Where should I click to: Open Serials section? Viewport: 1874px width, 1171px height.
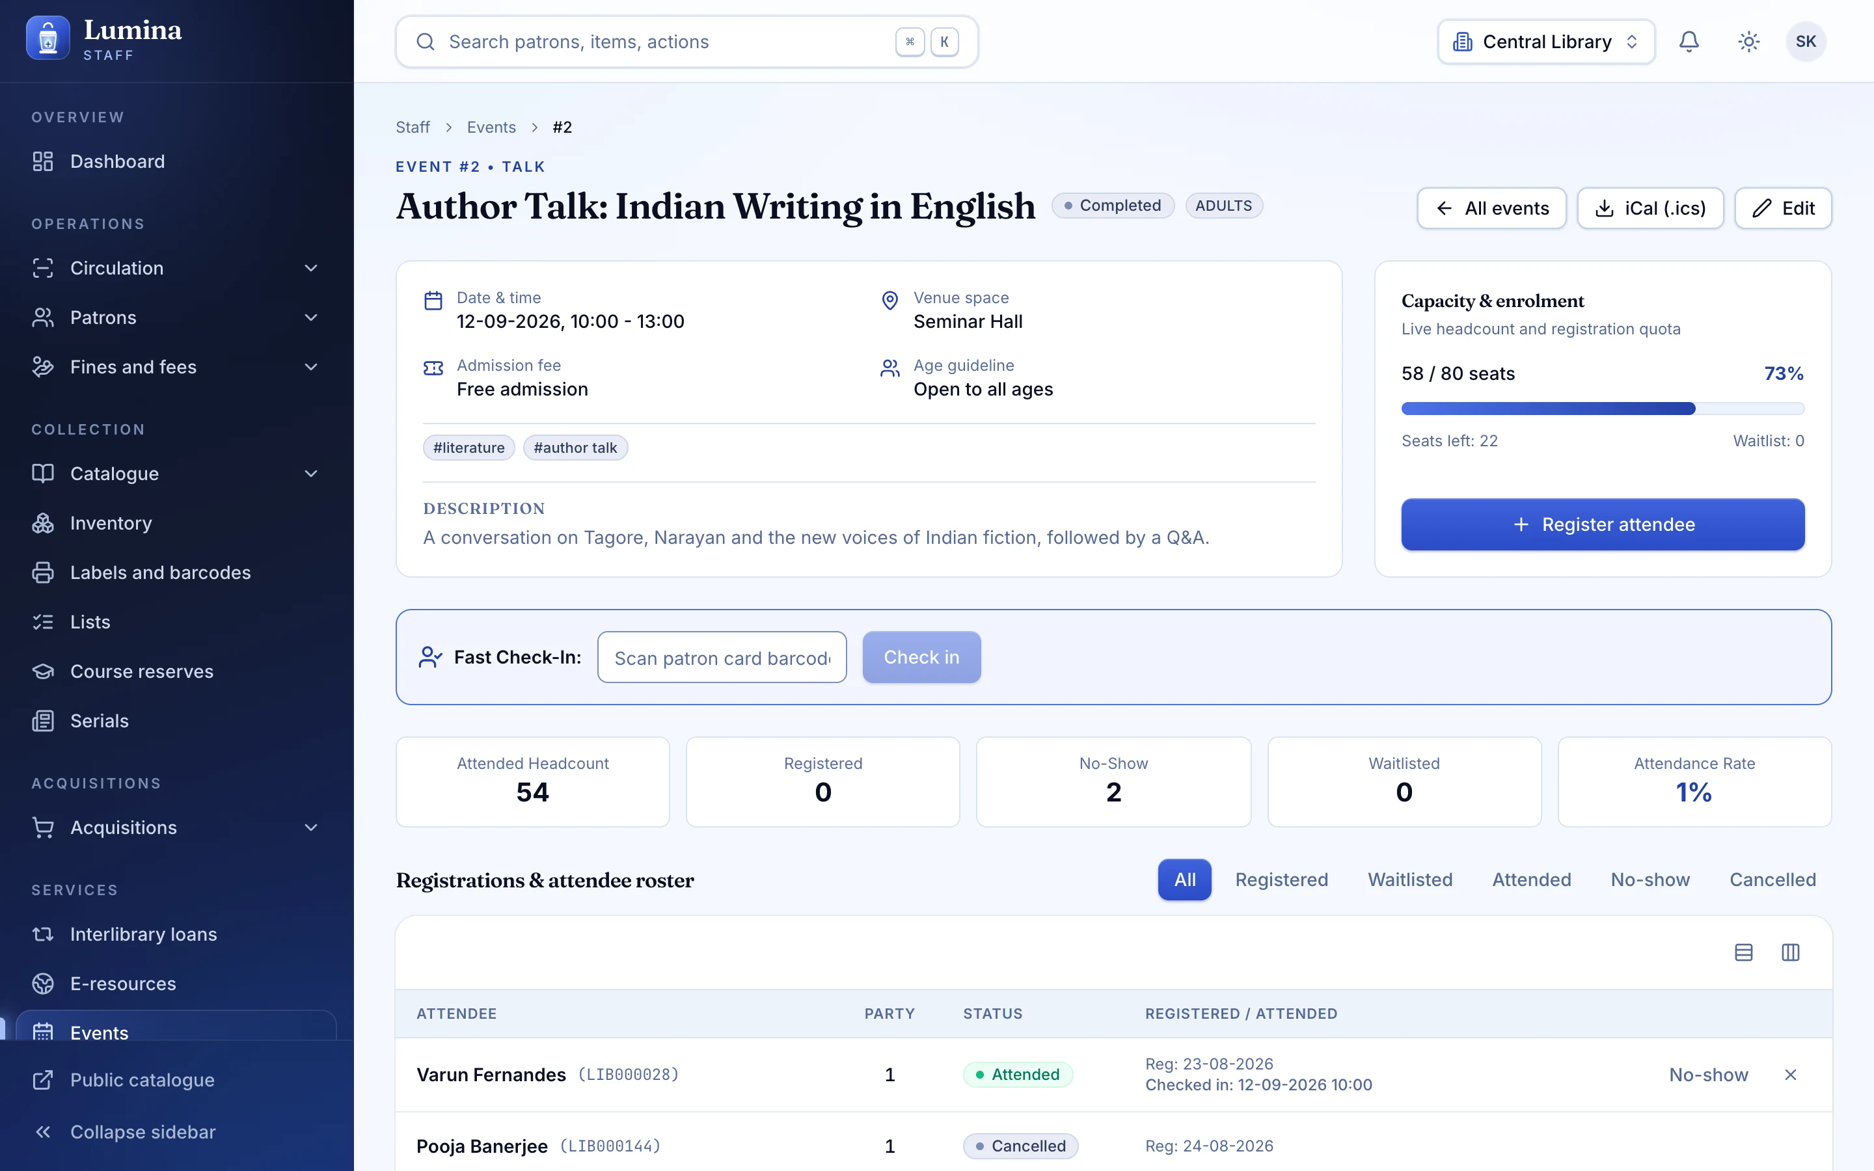(176, 721)
